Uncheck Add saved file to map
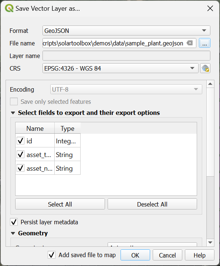This screenshot has width=220, height=266. click(52, 255)
